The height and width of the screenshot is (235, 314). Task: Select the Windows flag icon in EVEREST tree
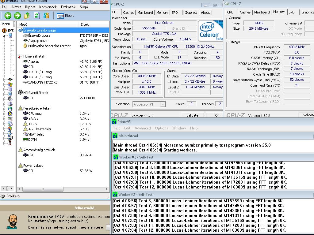[10, 84]
